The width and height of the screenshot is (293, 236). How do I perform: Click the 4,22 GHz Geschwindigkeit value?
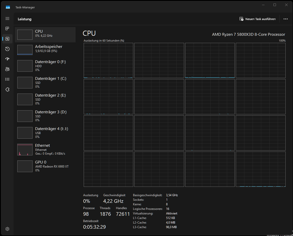tap(113, 201)
